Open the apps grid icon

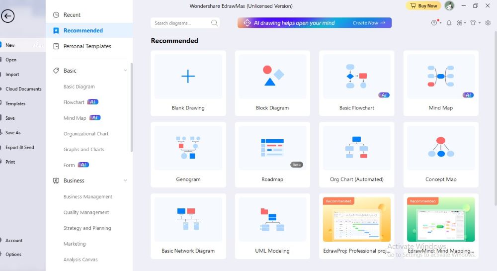point(460,23)
